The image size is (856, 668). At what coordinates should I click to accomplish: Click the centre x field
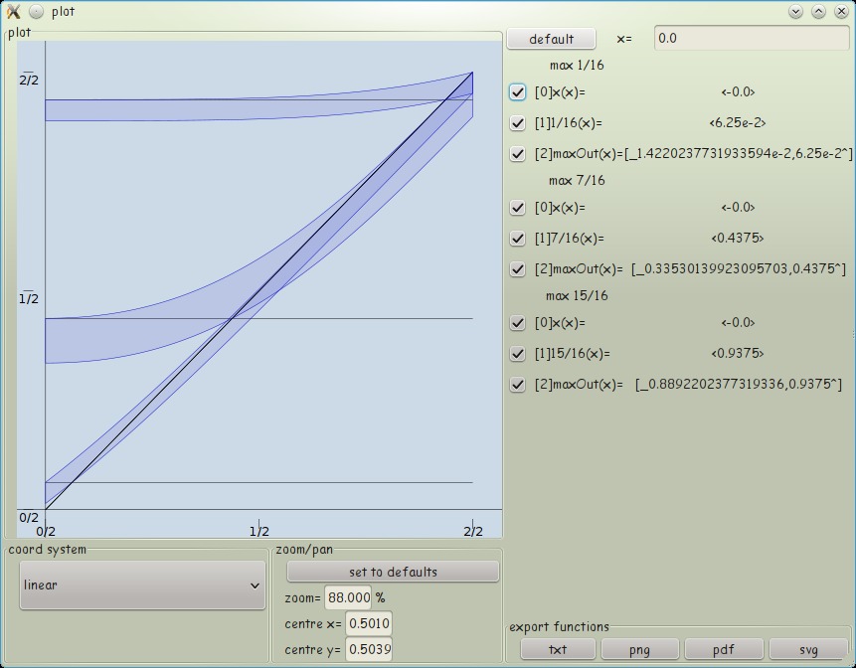coord(369,623)
